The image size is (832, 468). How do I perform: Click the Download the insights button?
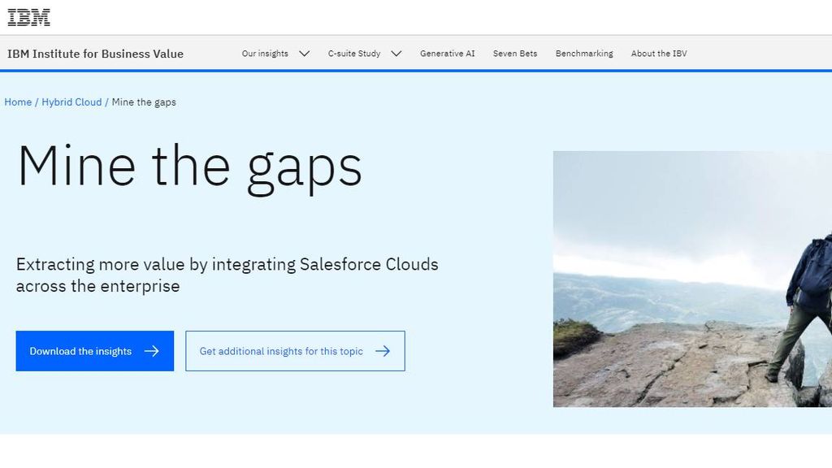(94, 351)
